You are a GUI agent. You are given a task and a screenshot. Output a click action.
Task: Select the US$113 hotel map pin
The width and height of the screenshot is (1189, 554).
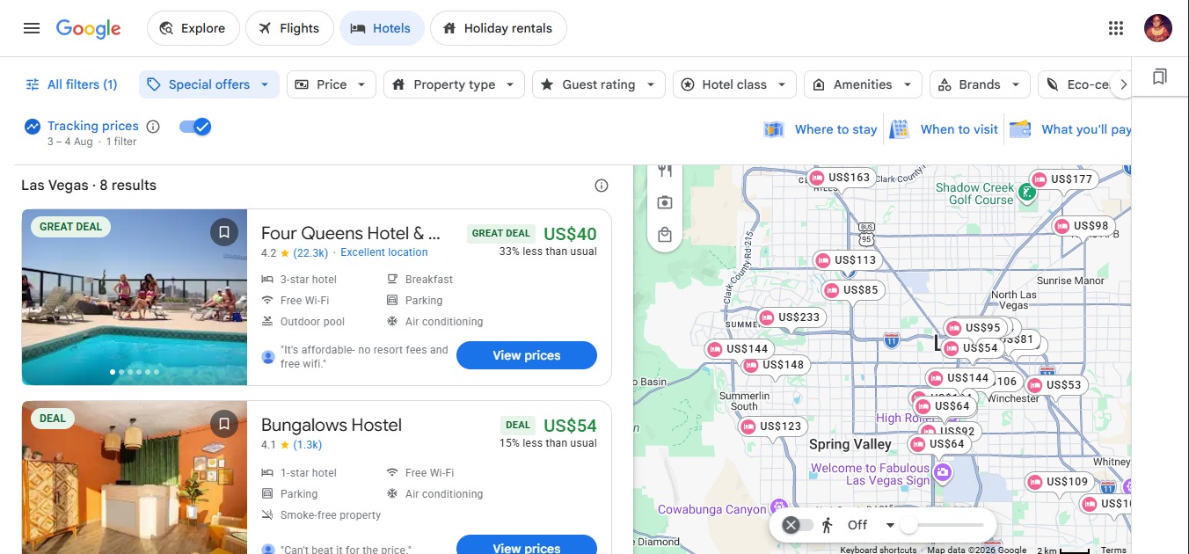coord(847,260)
